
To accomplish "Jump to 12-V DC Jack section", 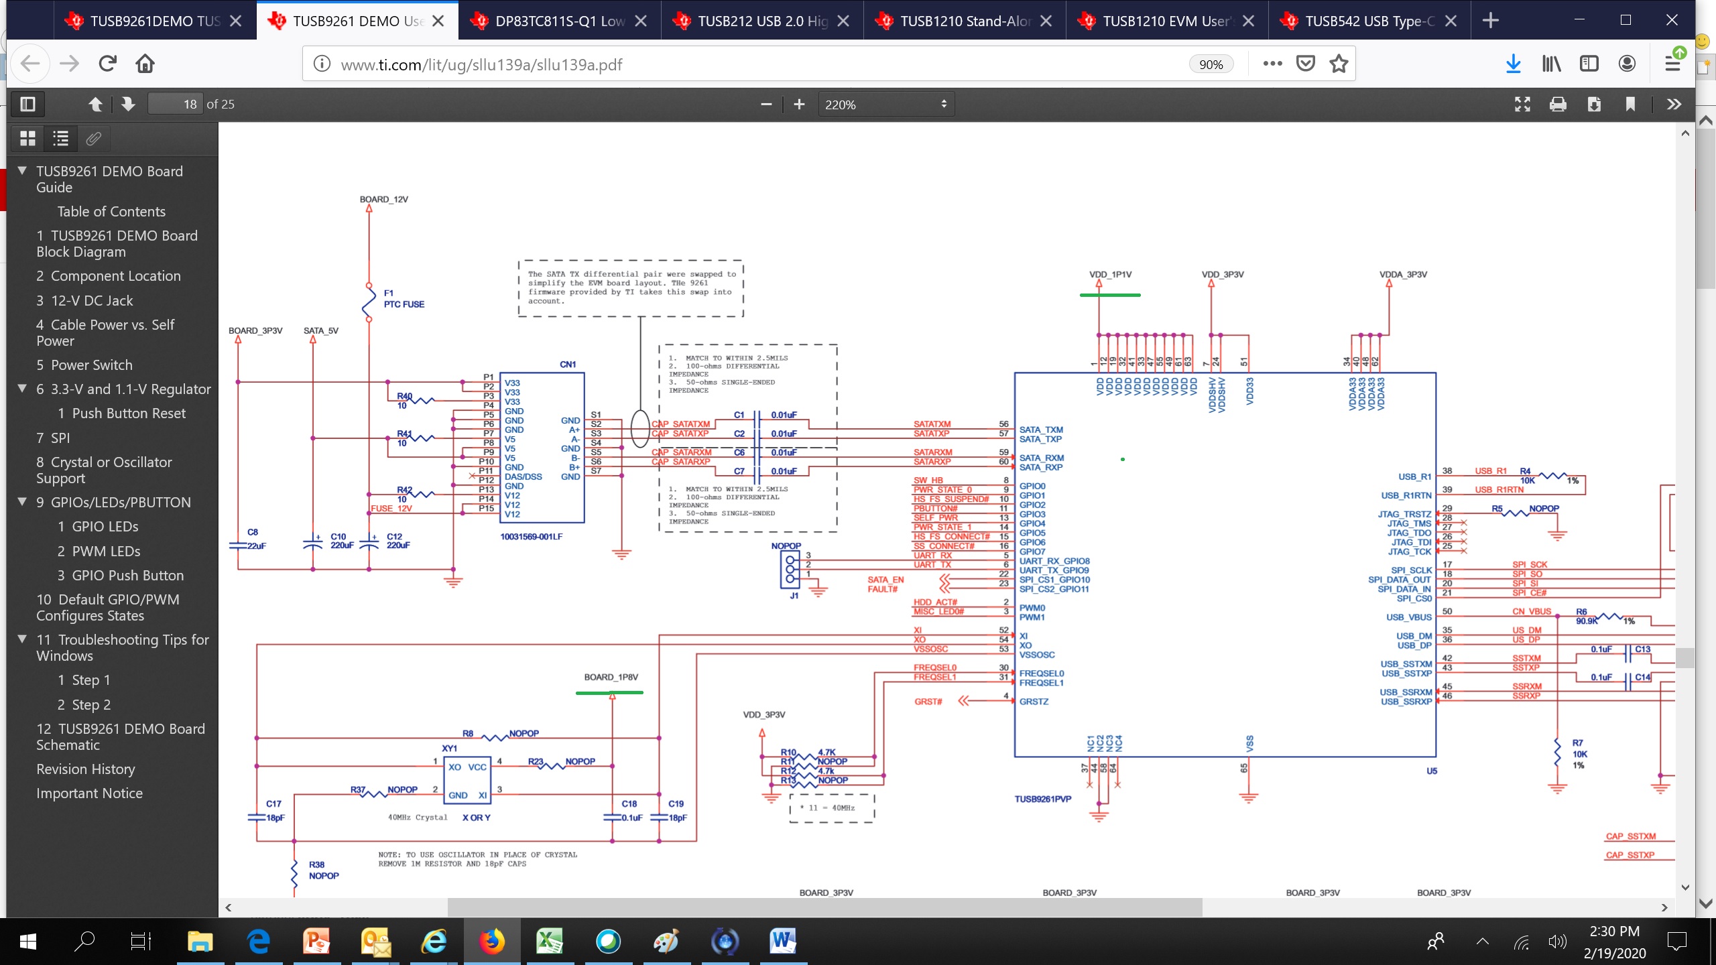I will pos(84,300).
